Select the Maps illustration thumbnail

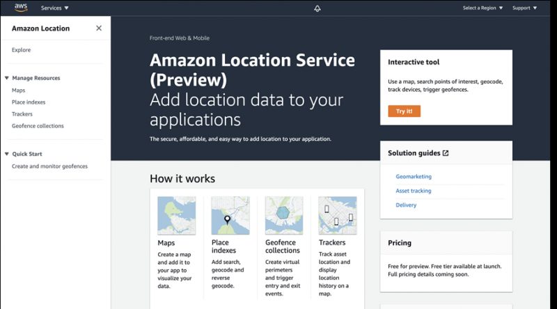tap(177, 216)
